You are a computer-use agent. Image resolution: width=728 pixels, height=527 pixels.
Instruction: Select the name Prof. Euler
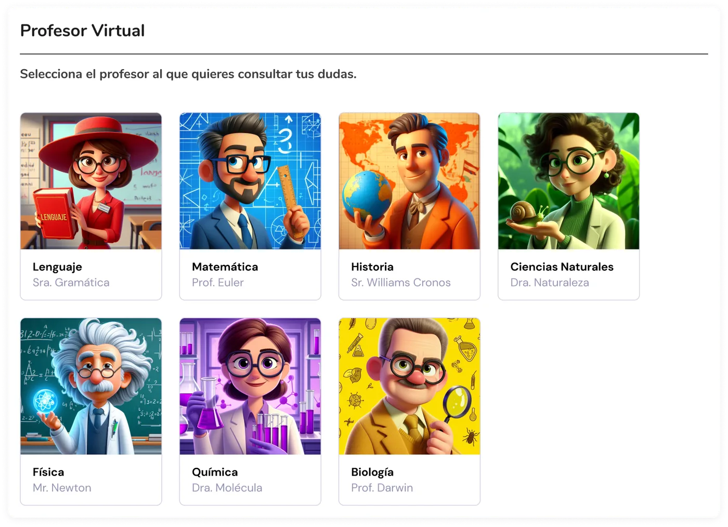[218, 282]
